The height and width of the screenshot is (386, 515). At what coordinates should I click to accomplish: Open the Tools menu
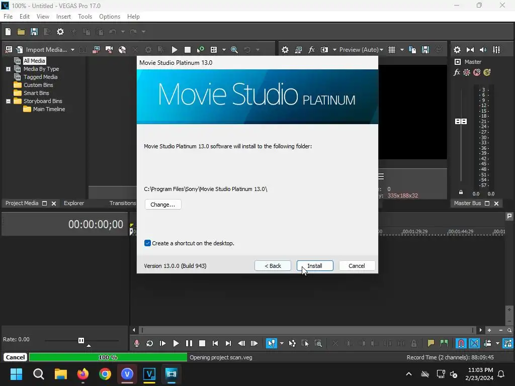84,17
